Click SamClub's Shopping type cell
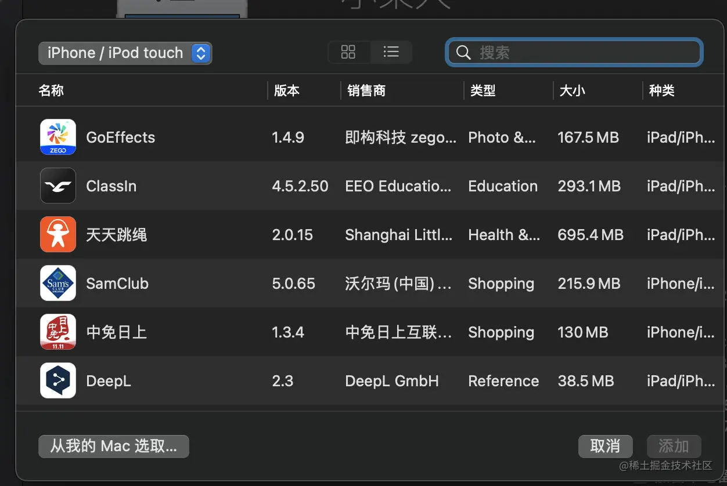 [x=501, y=284]
